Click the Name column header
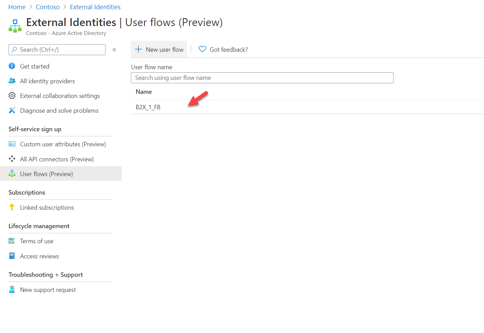 144,91
